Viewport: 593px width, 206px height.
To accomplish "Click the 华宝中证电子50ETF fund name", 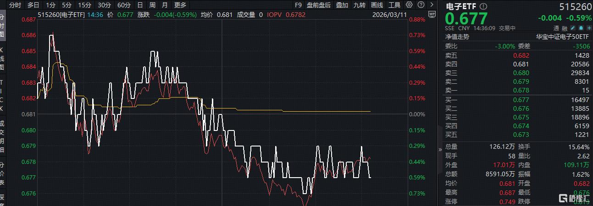I will tap(563, 37).
